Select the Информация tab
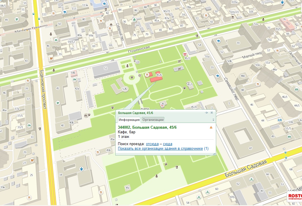Screen dimensions: 302x206 click(129, 120)
